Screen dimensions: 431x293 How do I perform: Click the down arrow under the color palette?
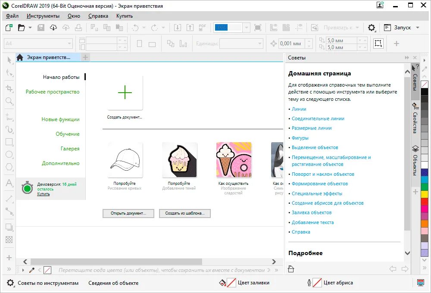[x=425, y=260]
